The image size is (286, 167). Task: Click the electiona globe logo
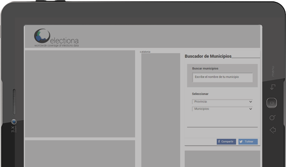42,36
